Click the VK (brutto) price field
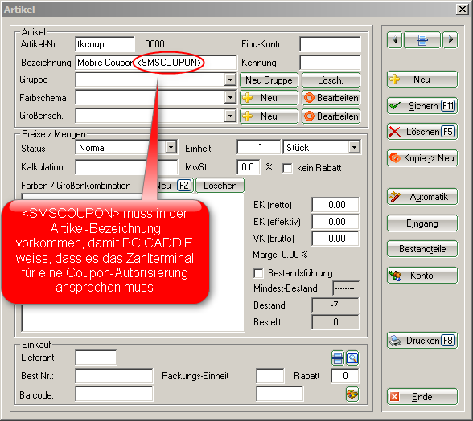Viewport: 473px width, 421px height. click(335, 239)
